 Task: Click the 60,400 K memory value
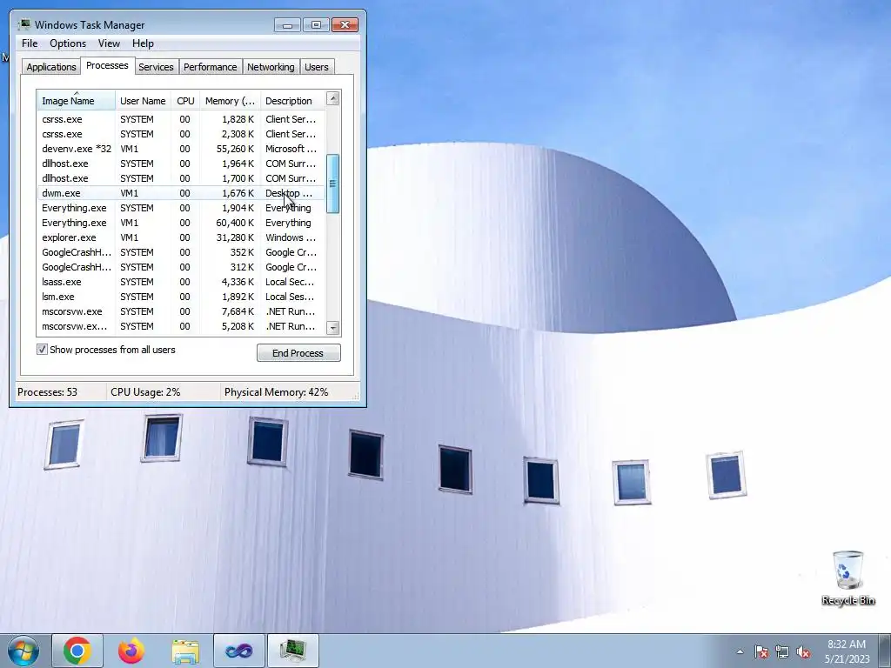pos(235,223)
